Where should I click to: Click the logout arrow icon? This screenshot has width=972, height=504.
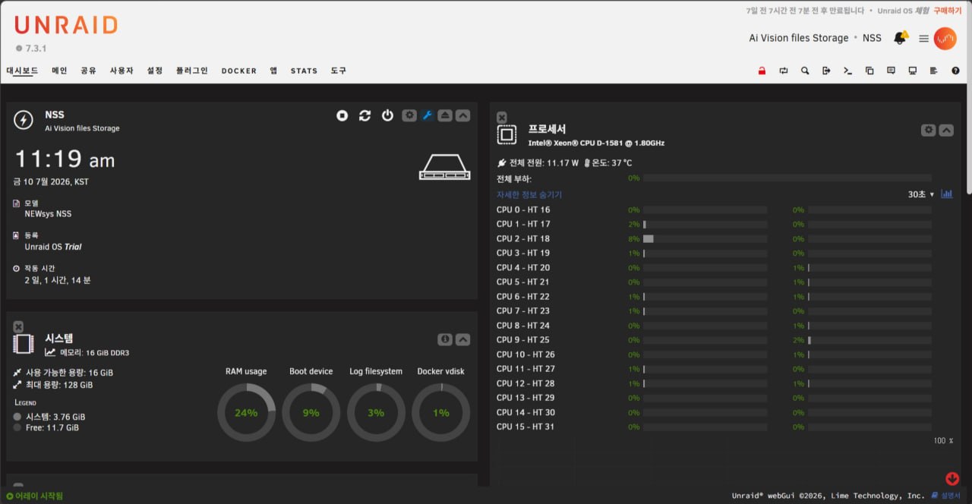[826, 71]
